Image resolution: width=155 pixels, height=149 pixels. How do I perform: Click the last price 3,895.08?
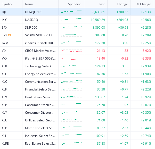(x=99, y=28)
